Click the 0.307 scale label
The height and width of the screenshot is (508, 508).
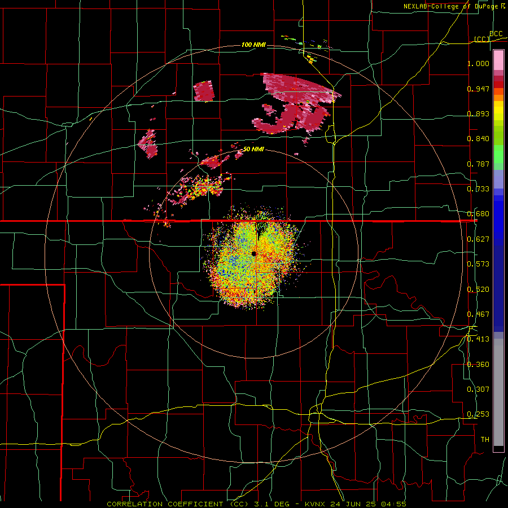tap(478, 389)
